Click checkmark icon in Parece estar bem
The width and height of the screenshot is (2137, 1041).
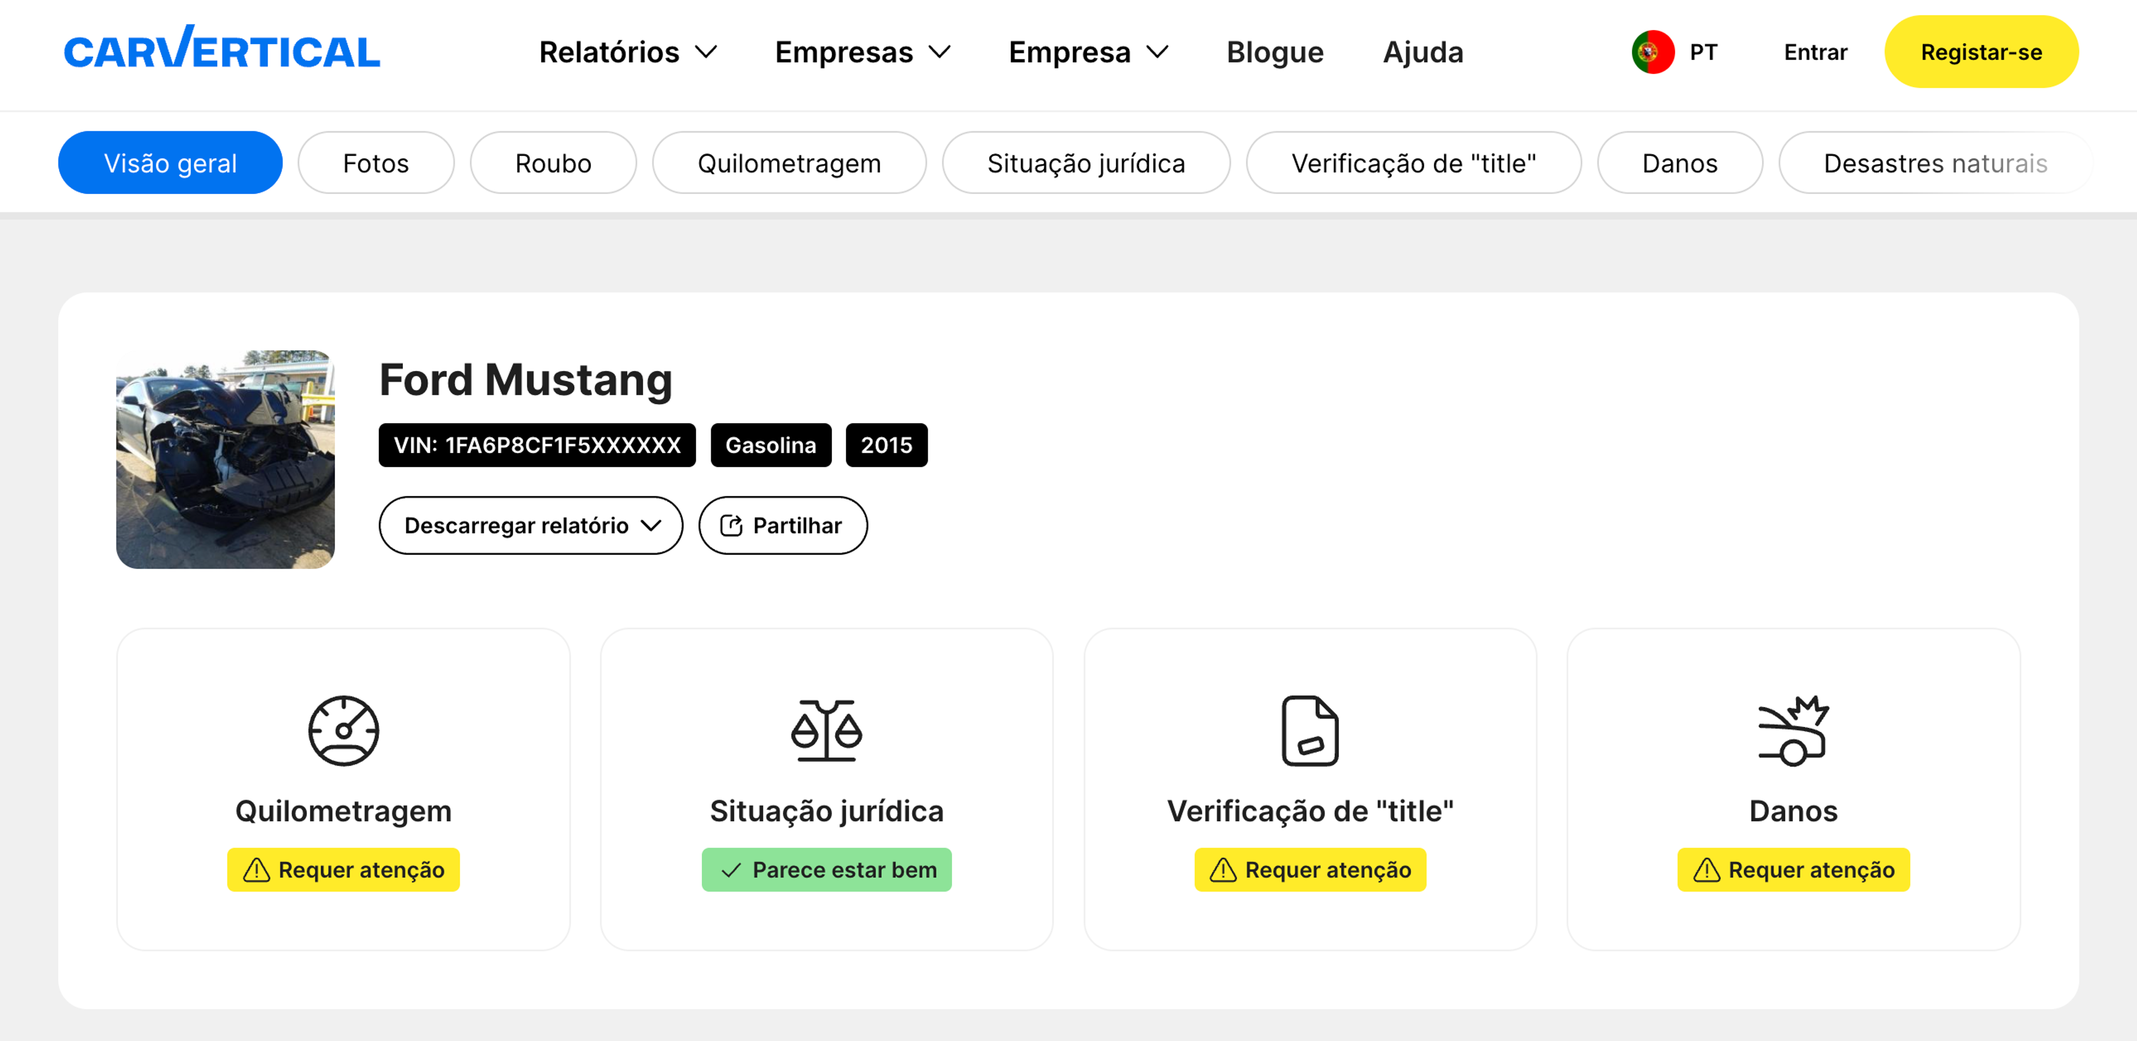pos(731,870)
